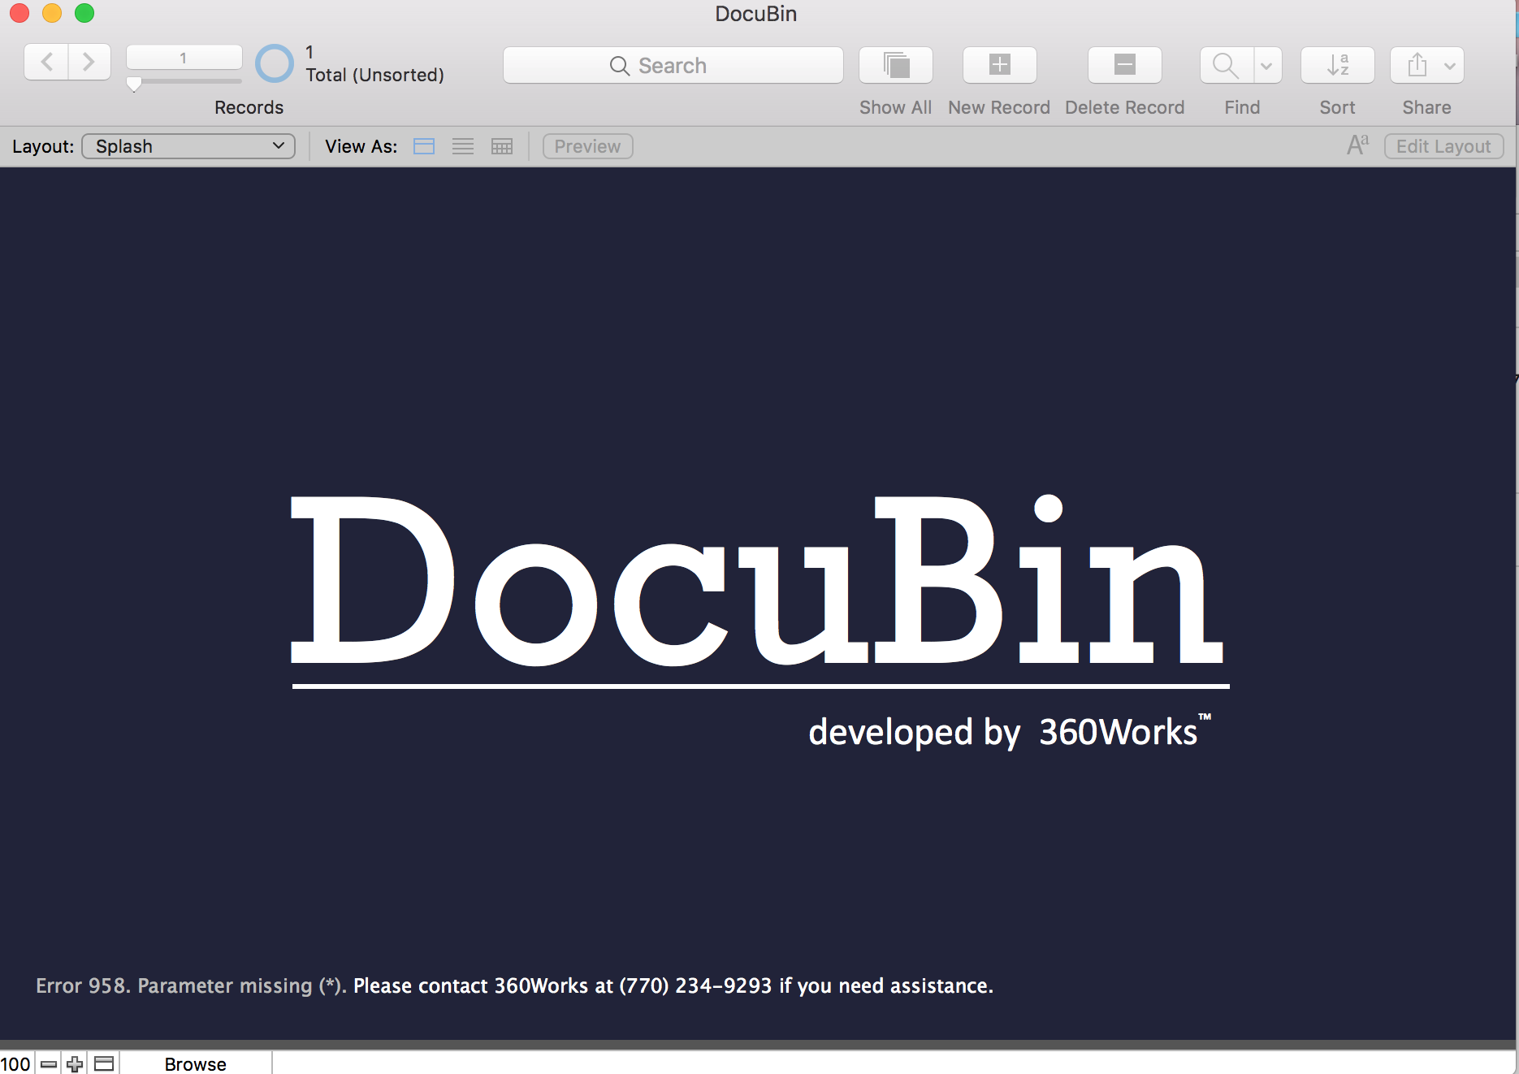Open the Layout popup showing Splash
This screenshot has width=1519, height=1074.
188,146
